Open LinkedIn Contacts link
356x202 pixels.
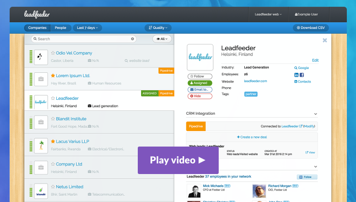[x=303, y=81]
